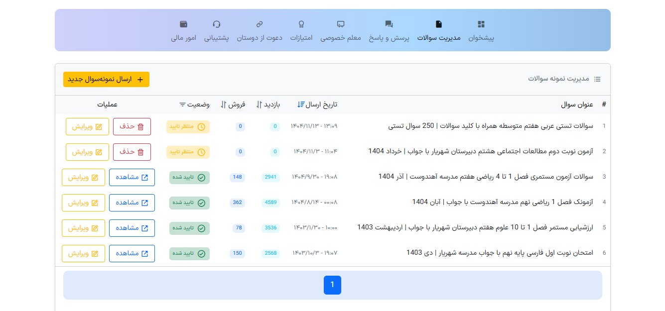Click views count 3536
The width and height of the screenshot is (665, 311).
click(x=270, y=228)
